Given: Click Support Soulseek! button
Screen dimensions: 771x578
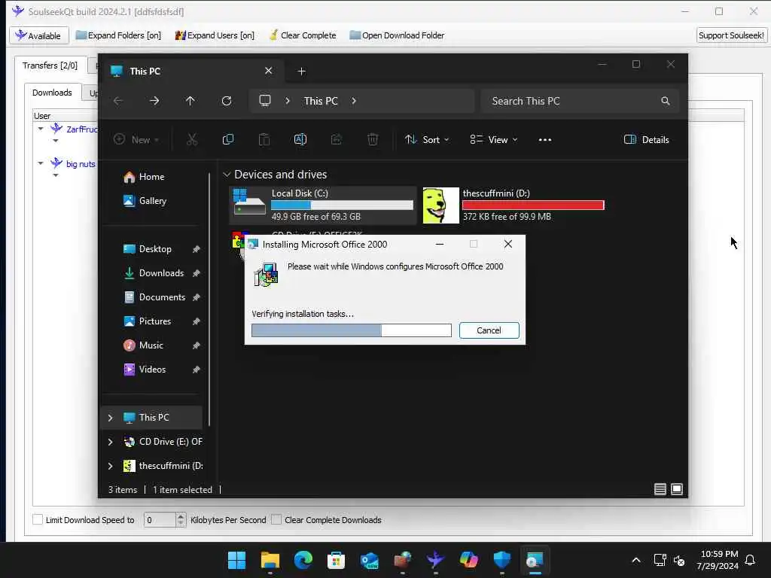Looking at the screenshot, I should click(x=731, y=35).
